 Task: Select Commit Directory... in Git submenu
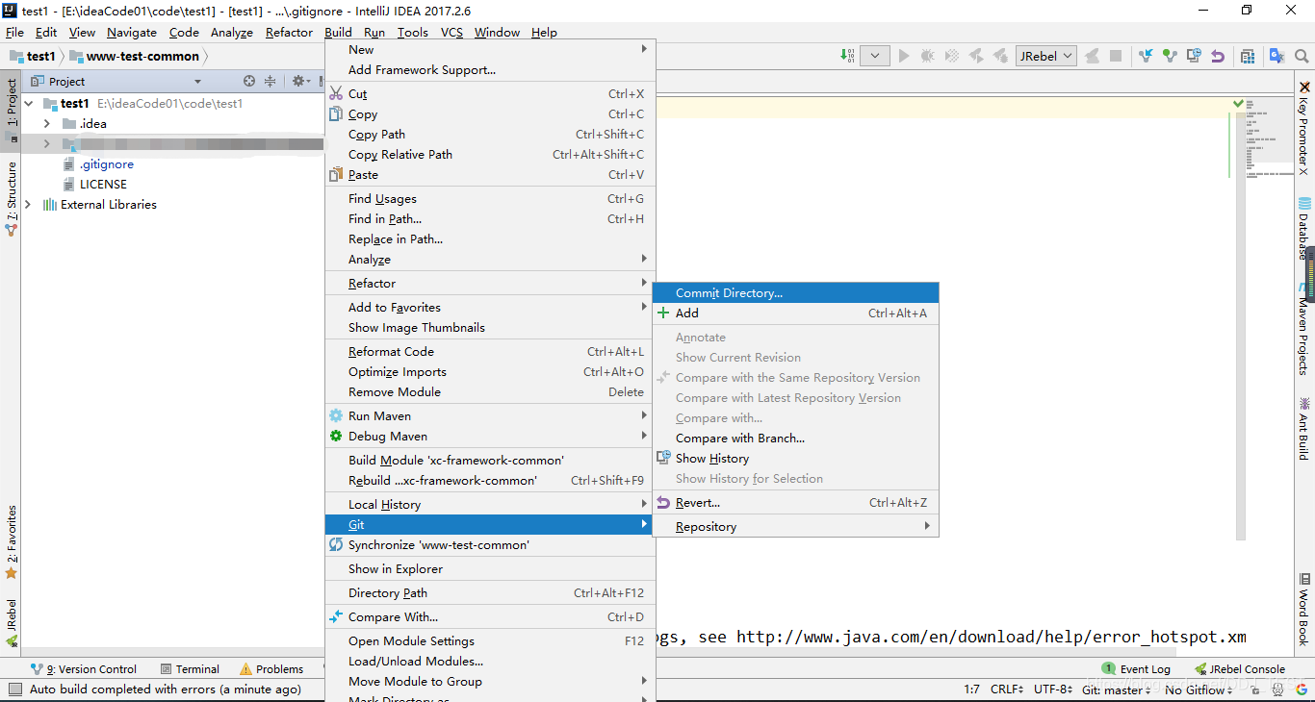pos(795,293)
